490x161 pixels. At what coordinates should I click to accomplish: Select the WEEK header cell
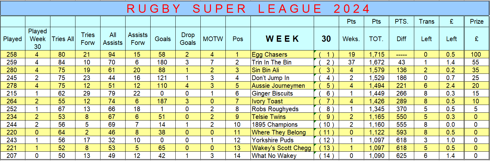(x=282, y=39)
